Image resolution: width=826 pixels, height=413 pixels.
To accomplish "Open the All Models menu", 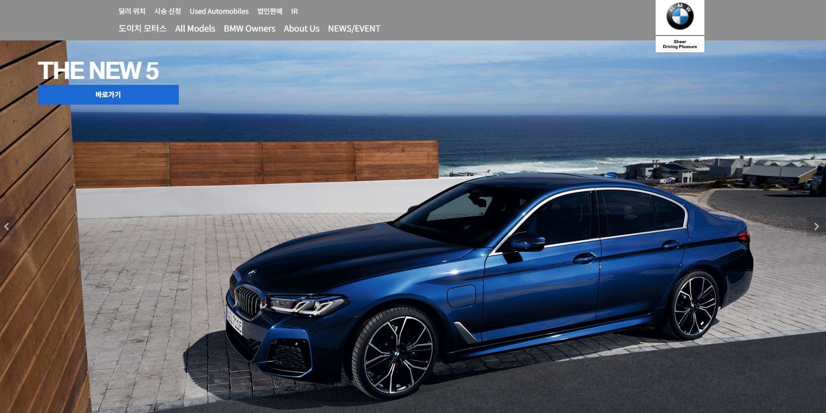I will coord(195,28).
